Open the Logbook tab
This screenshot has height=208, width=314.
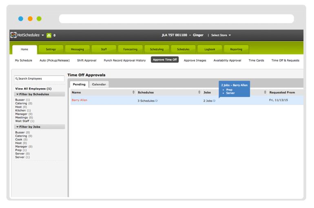tap(210, 49)
